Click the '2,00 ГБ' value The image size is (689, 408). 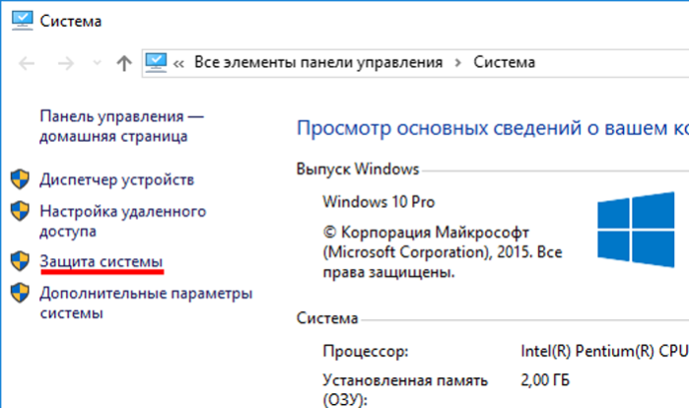[x=545, y=379]
